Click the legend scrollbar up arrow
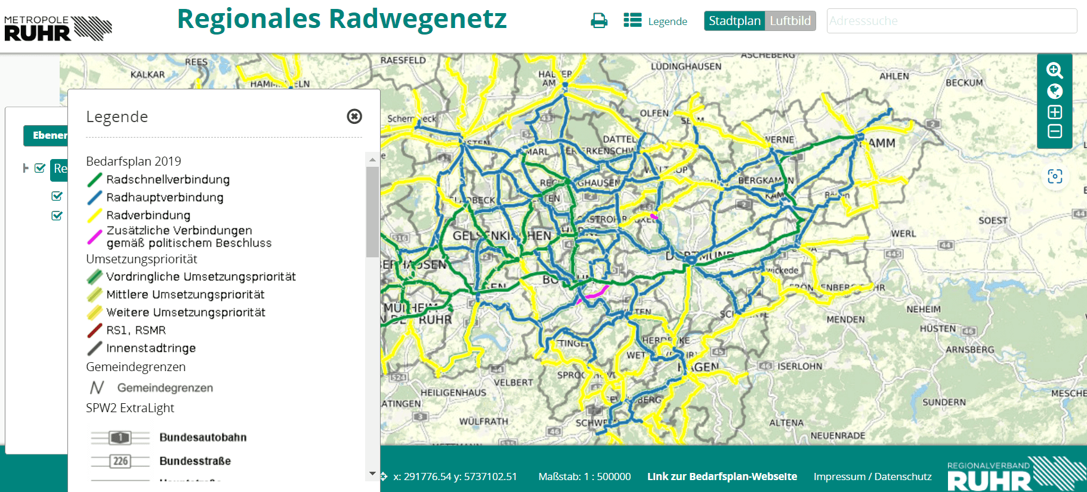Image resolution: width=1087 pixels, height=492 pixels. point(372,160)
